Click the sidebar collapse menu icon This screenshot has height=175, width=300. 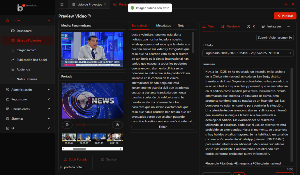pyautogui.click(x=62, y=4)
